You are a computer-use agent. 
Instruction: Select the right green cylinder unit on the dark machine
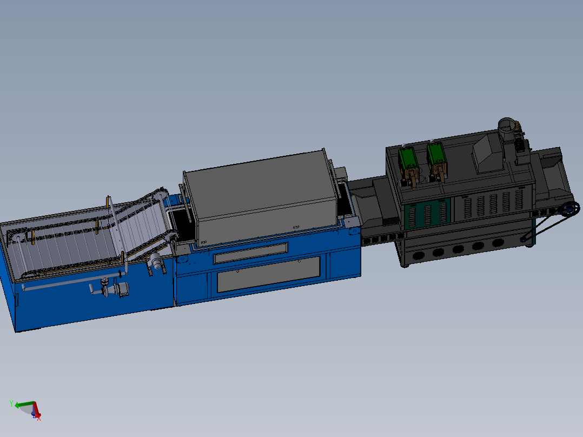[x=436, y=156]
